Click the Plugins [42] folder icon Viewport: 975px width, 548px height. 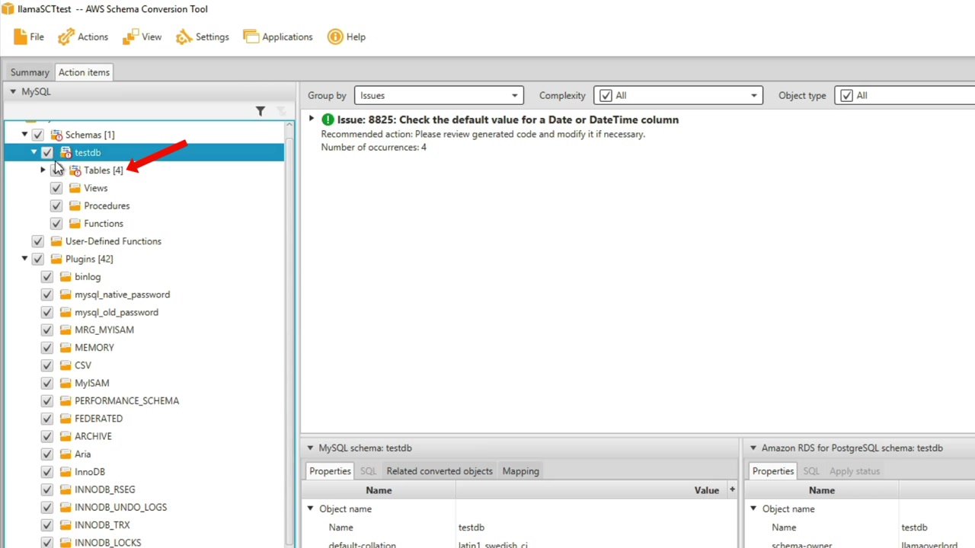click(56, 259)
